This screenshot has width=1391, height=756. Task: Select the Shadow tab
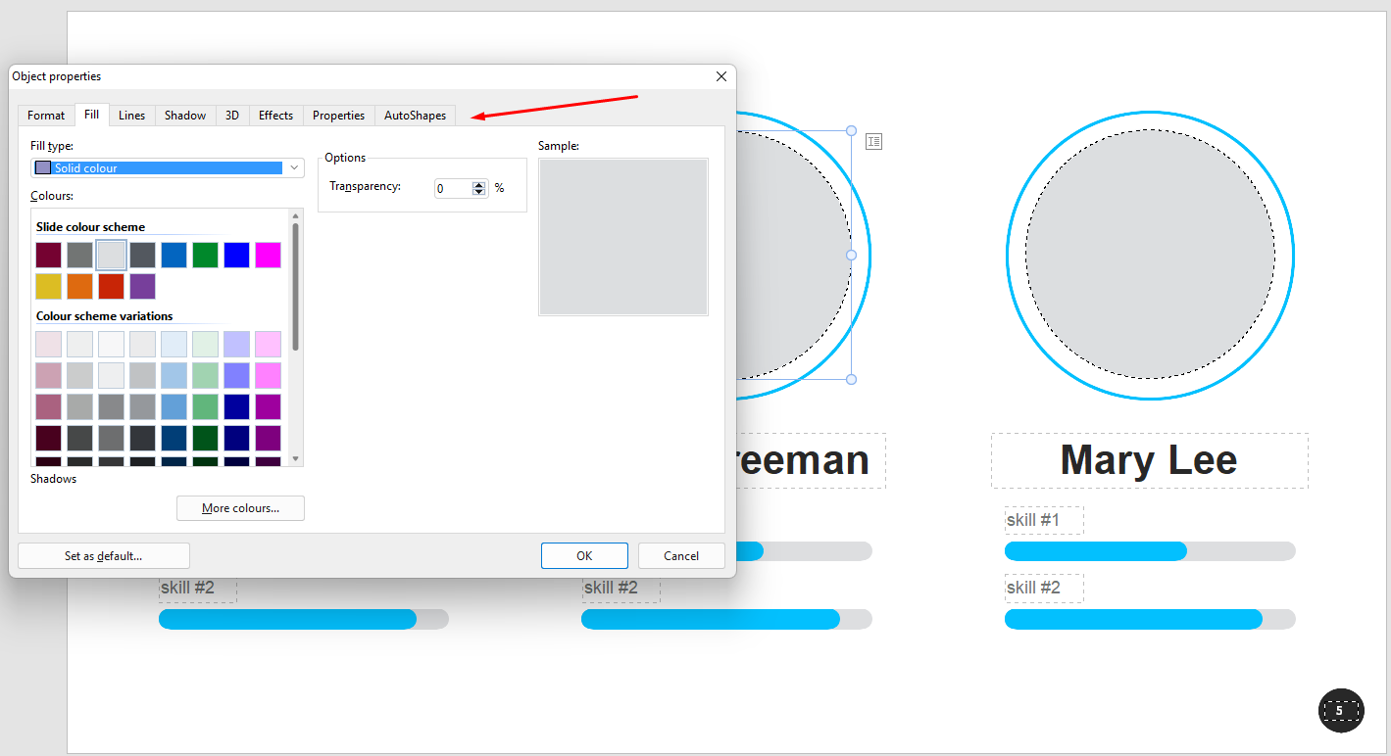pyautogui.click(x=185, y=116)
